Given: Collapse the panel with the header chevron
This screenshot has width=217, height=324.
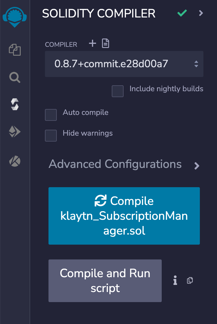Looking at the screenshot, I should tap(201, 13).
